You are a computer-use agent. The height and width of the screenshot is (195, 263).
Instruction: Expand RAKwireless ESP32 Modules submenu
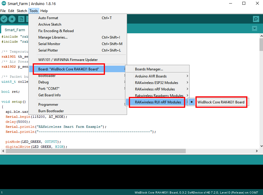[157, 82]
